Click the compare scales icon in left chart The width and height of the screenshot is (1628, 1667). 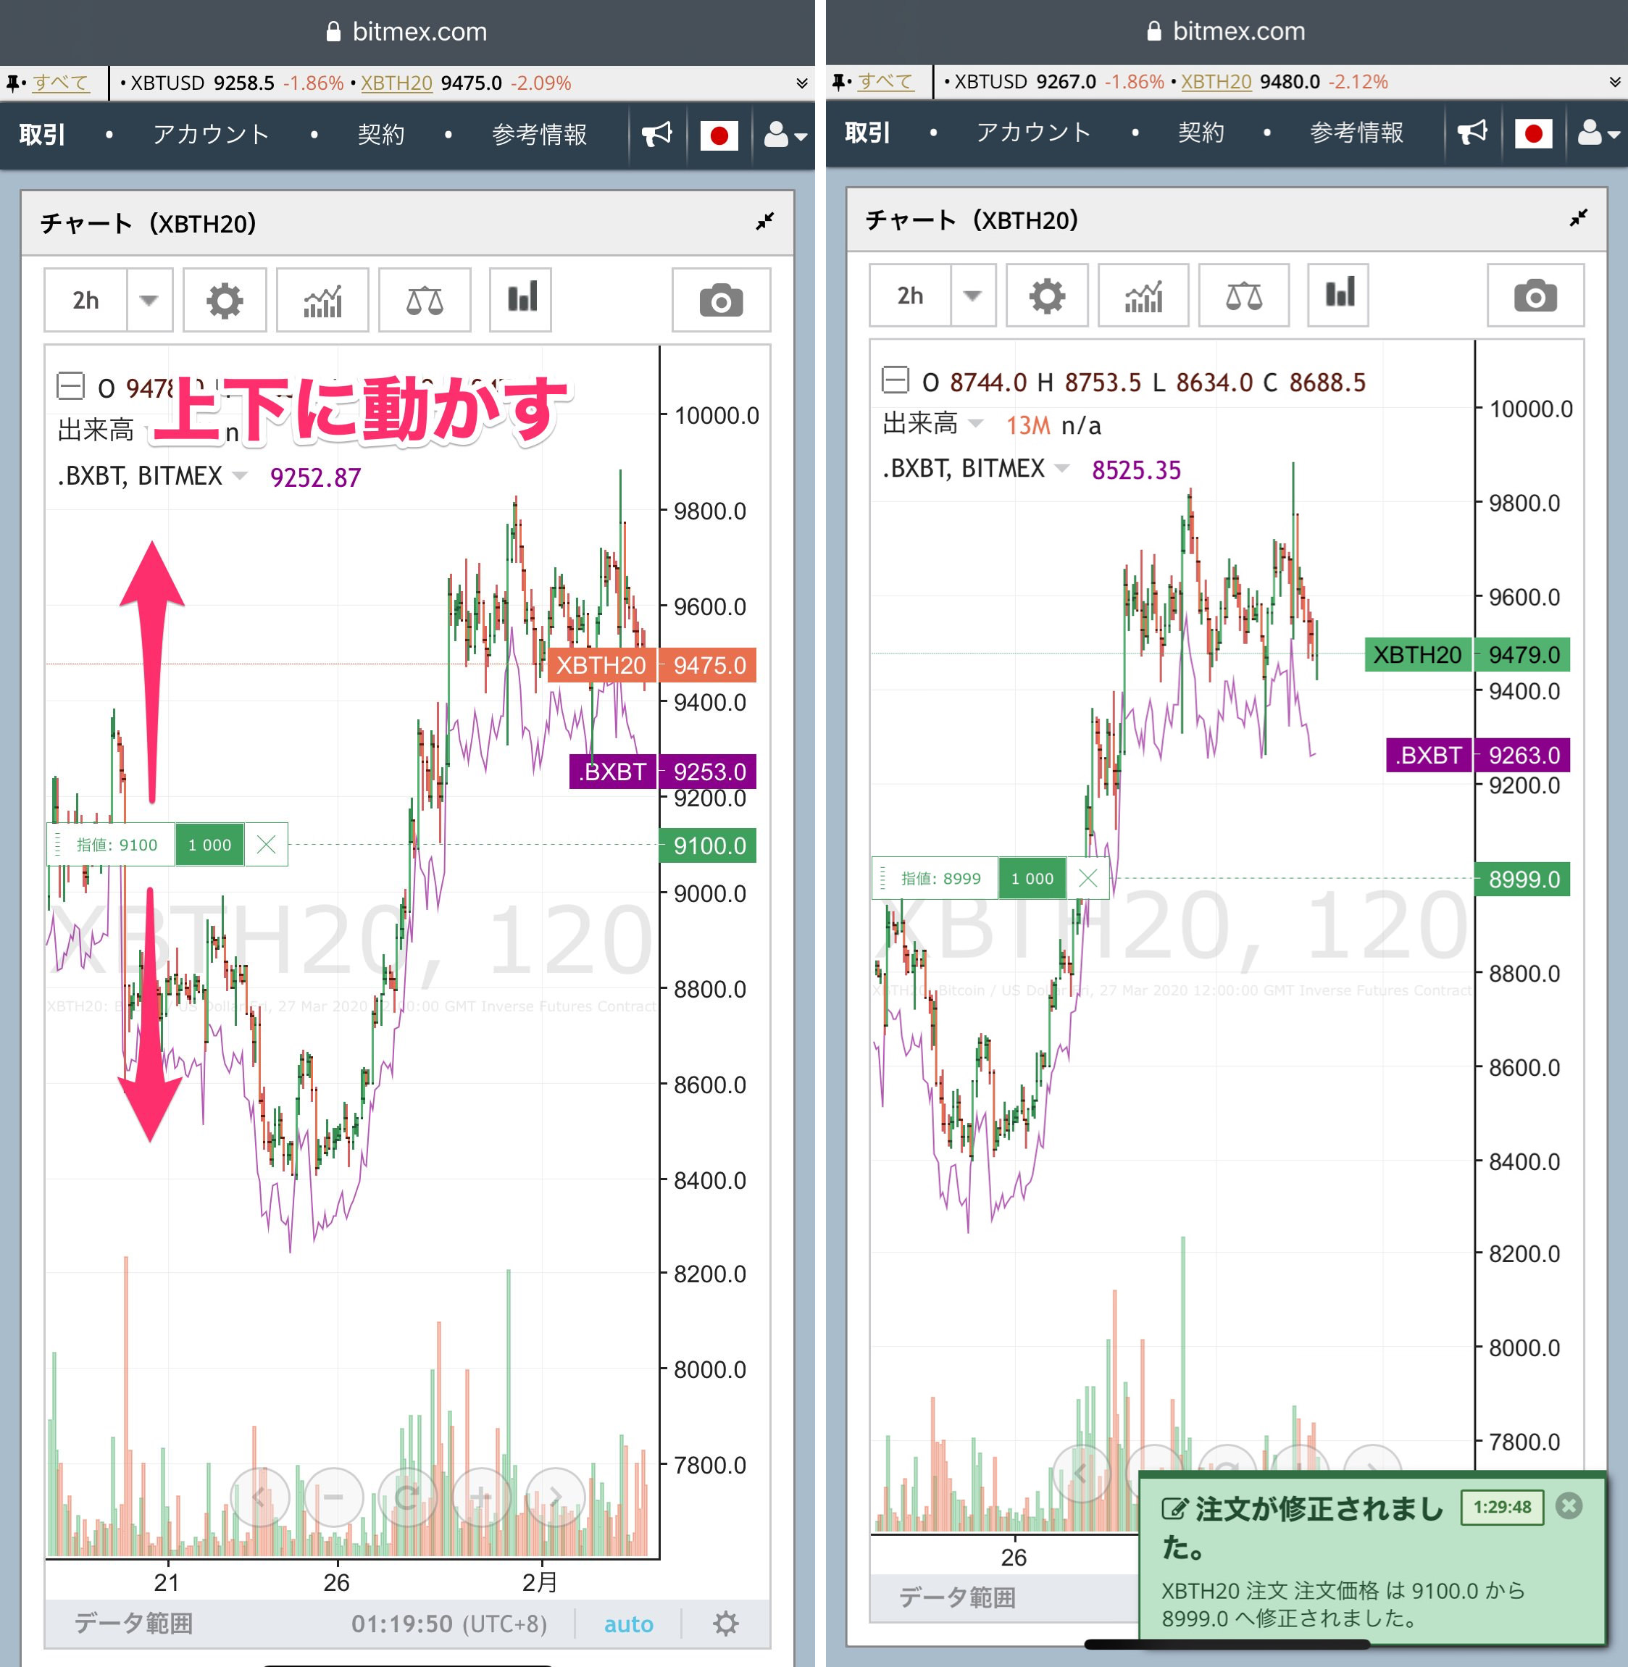tap(425, 300)
